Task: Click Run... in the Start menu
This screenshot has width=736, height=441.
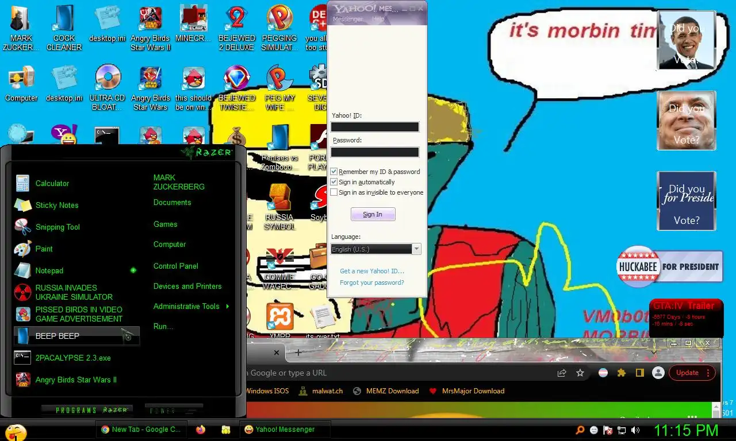Action: click(x=163, y=326)
